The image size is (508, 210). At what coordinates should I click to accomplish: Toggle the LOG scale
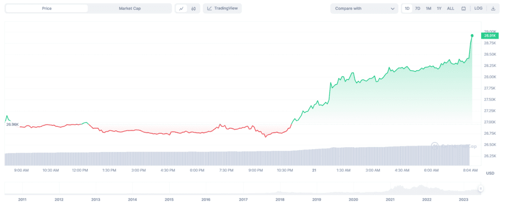[x=479, y=8]
